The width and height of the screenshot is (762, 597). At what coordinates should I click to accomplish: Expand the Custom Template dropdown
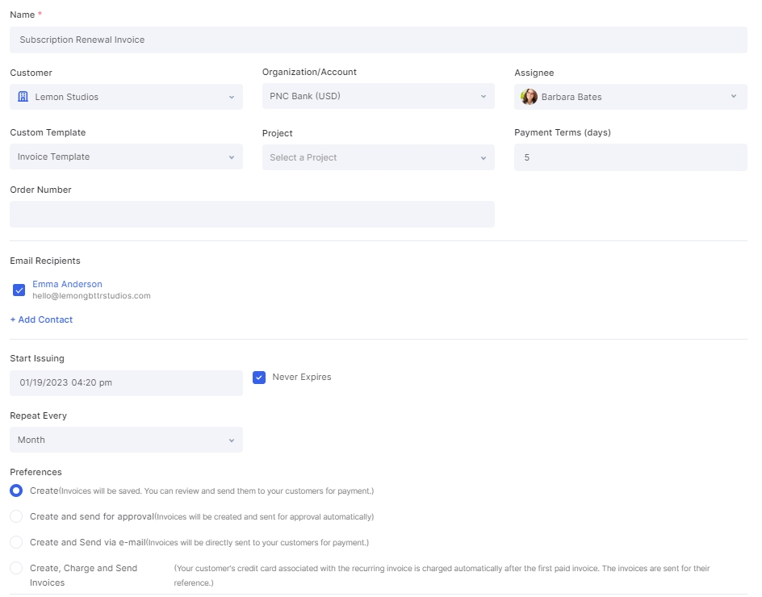coord(127,157)
